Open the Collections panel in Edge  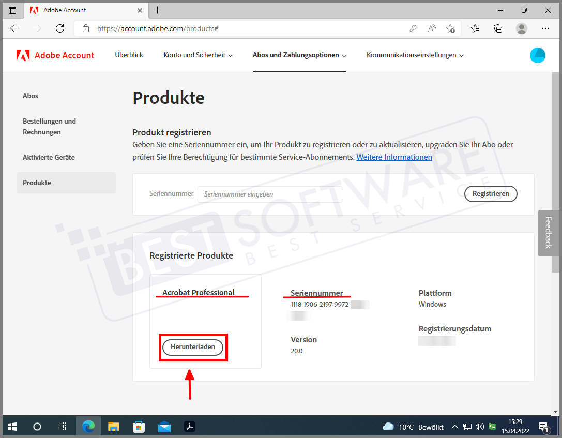498,28
